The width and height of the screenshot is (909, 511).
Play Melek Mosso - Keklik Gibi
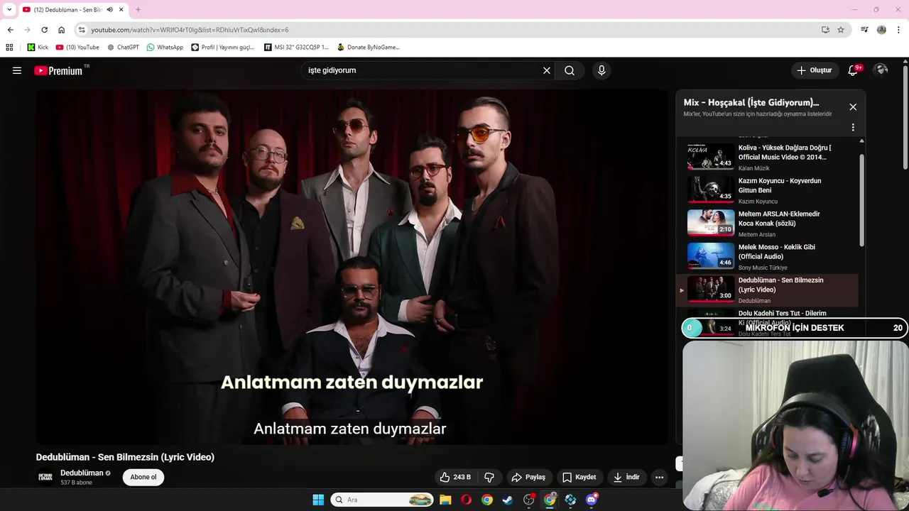(767, 256)
